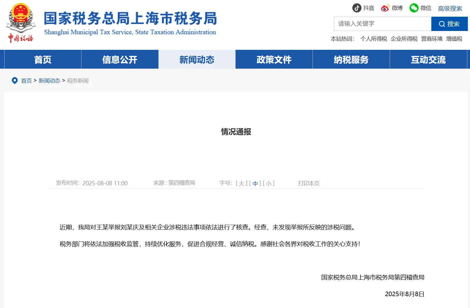Image resolution: width=470 pixels, height=308 pixels.
Task: Select small font size 小
Action: pyautogui.click(x=269, y=183)
